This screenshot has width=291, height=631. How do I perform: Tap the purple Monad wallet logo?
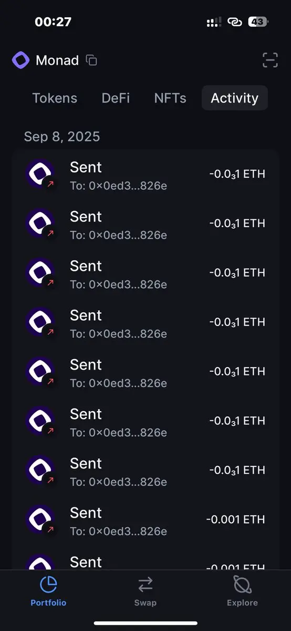(x=21, y=60)
